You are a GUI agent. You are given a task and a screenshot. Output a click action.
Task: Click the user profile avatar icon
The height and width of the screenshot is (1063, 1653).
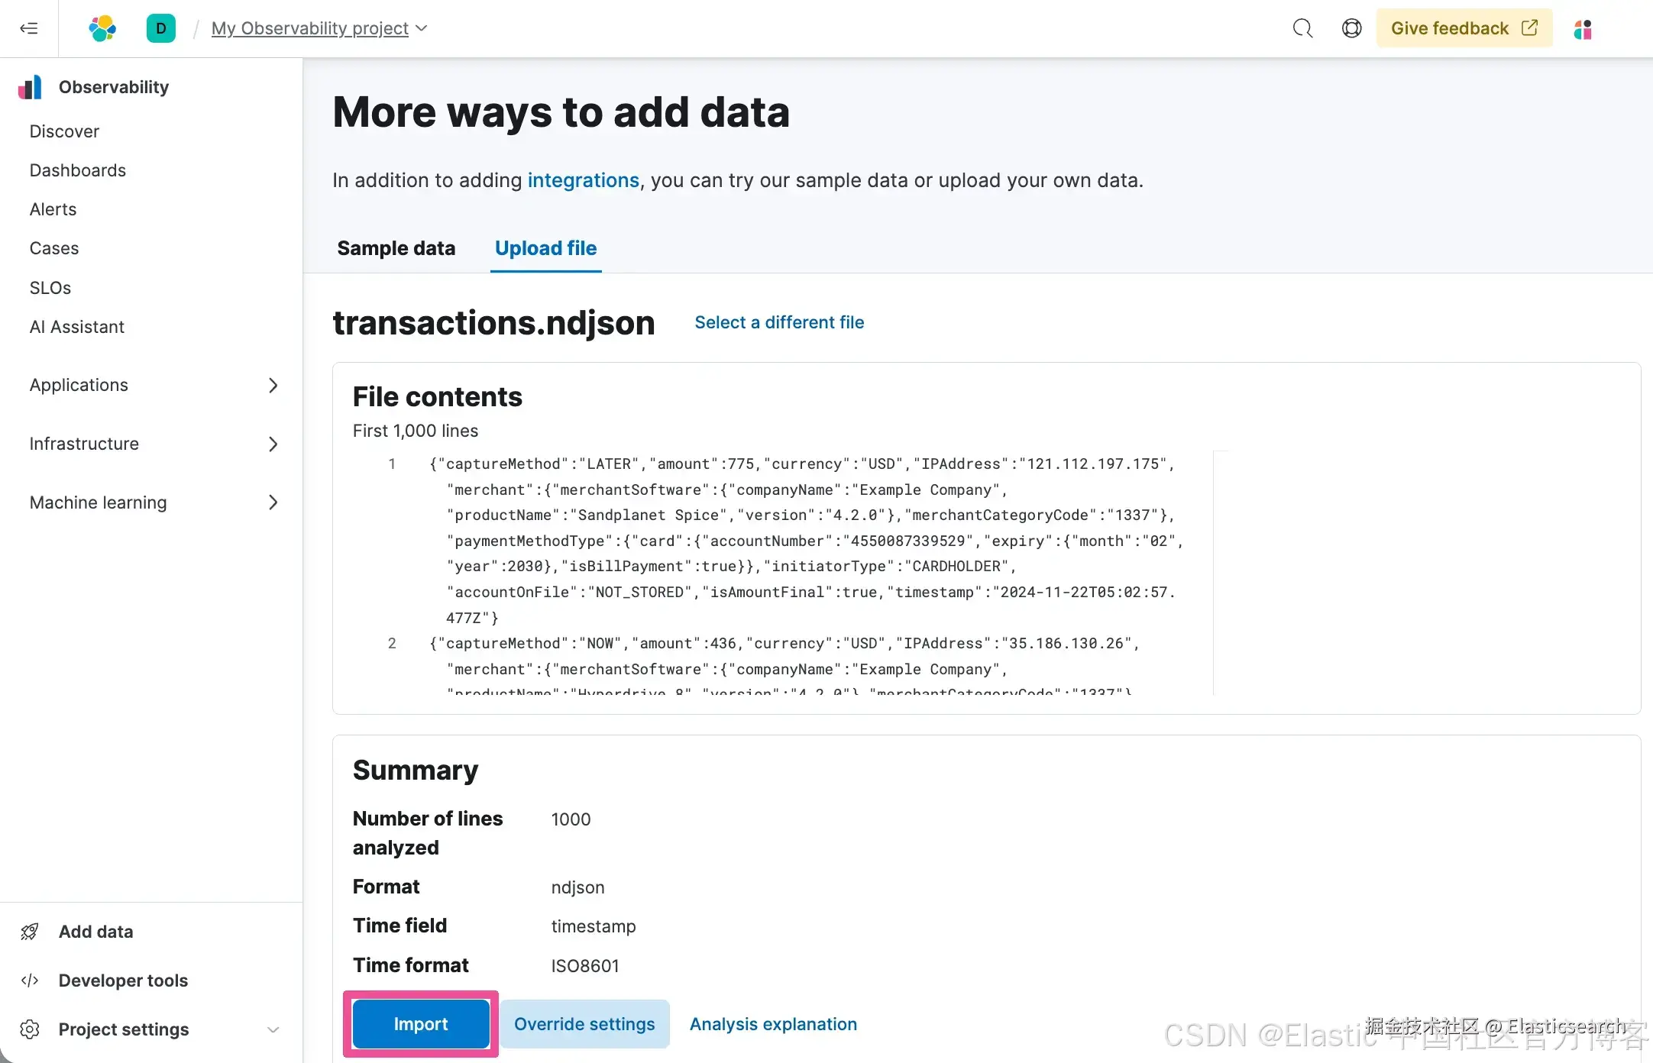(x=1583, y=29)
